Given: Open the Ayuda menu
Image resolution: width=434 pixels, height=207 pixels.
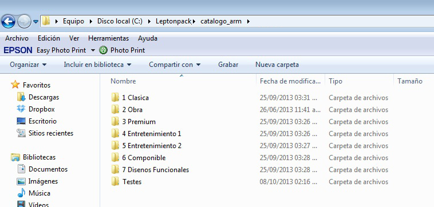Looking at the screenshot, I should click(148, 38).
